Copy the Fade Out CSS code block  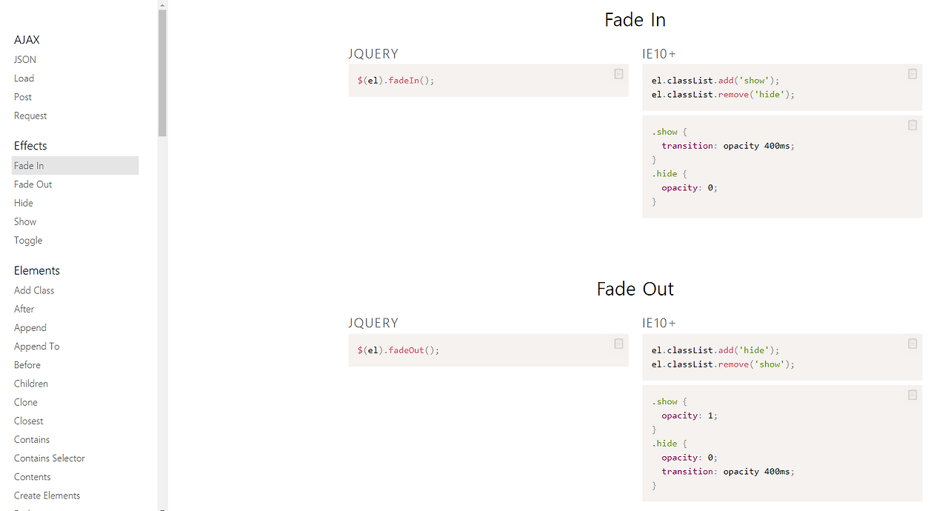pyautogui.click(x=912, y=395)
